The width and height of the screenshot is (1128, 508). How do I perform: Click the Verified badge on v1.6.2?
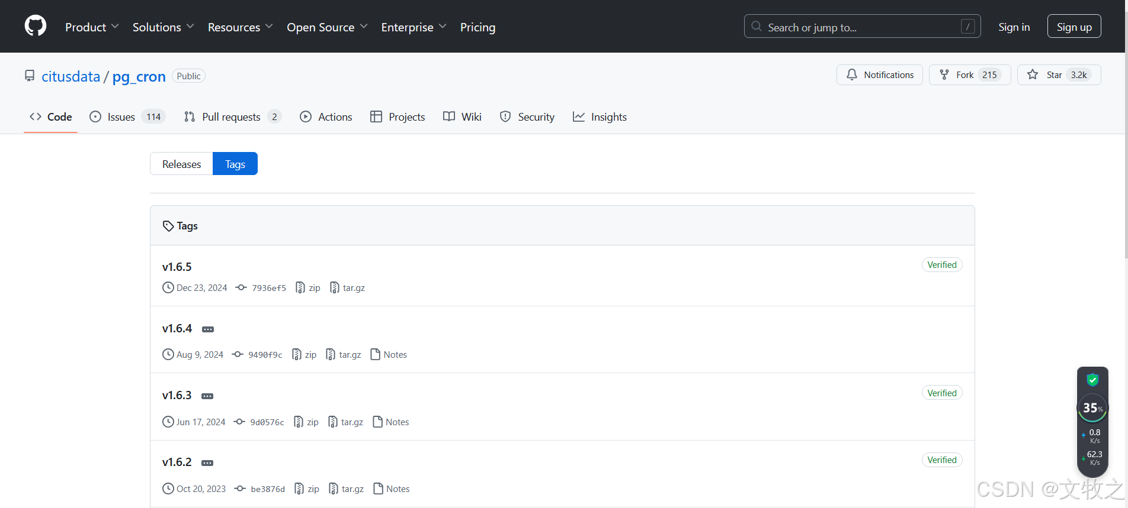point(942,460)
